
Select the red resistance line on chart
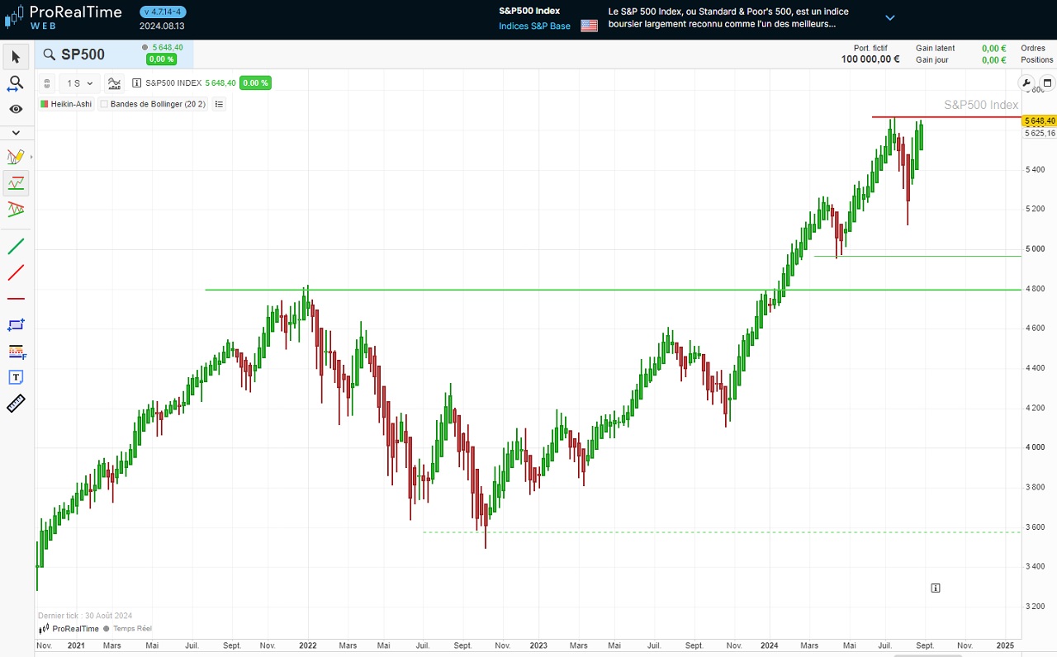point(946,117)
